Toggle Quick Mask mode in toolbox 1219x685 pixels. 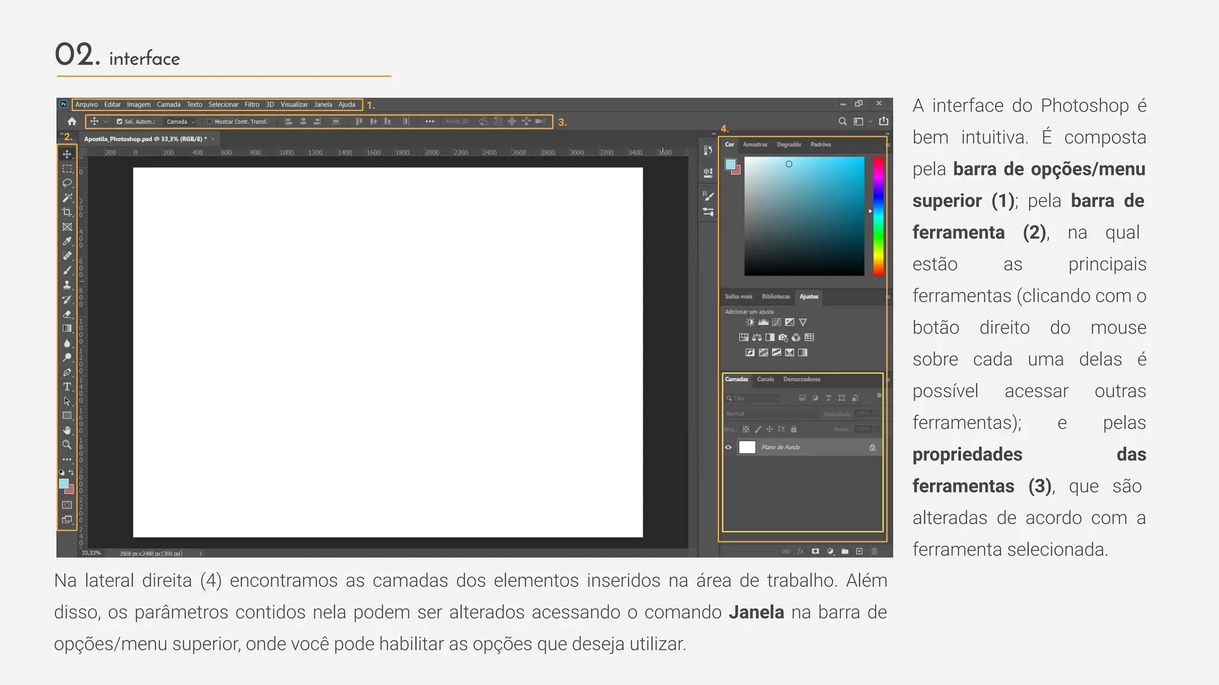(x=67, y=505)
